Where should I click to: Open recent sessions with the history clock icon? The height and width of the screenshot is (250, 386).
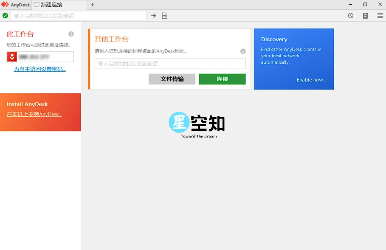coord(350,15)
